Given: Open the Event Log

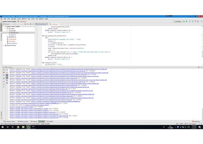Looking at the screenshot, I should (196, 122).
